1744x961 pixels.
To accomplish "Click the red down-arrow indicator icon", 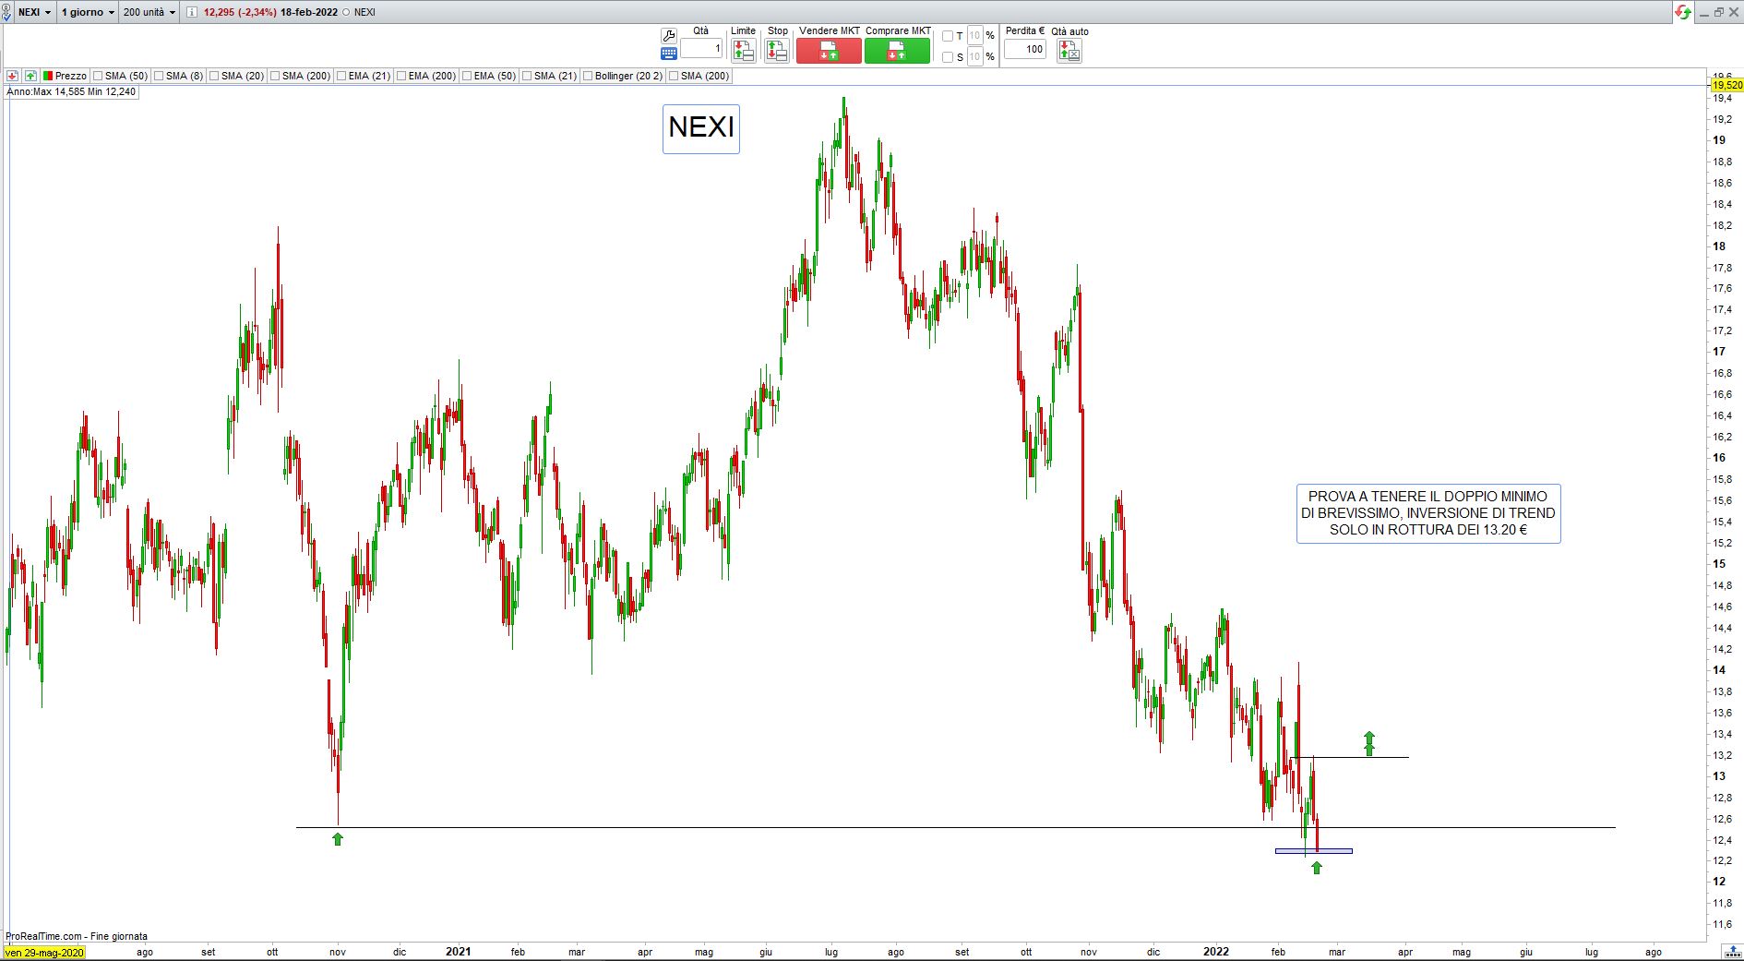I will point(12,76).
